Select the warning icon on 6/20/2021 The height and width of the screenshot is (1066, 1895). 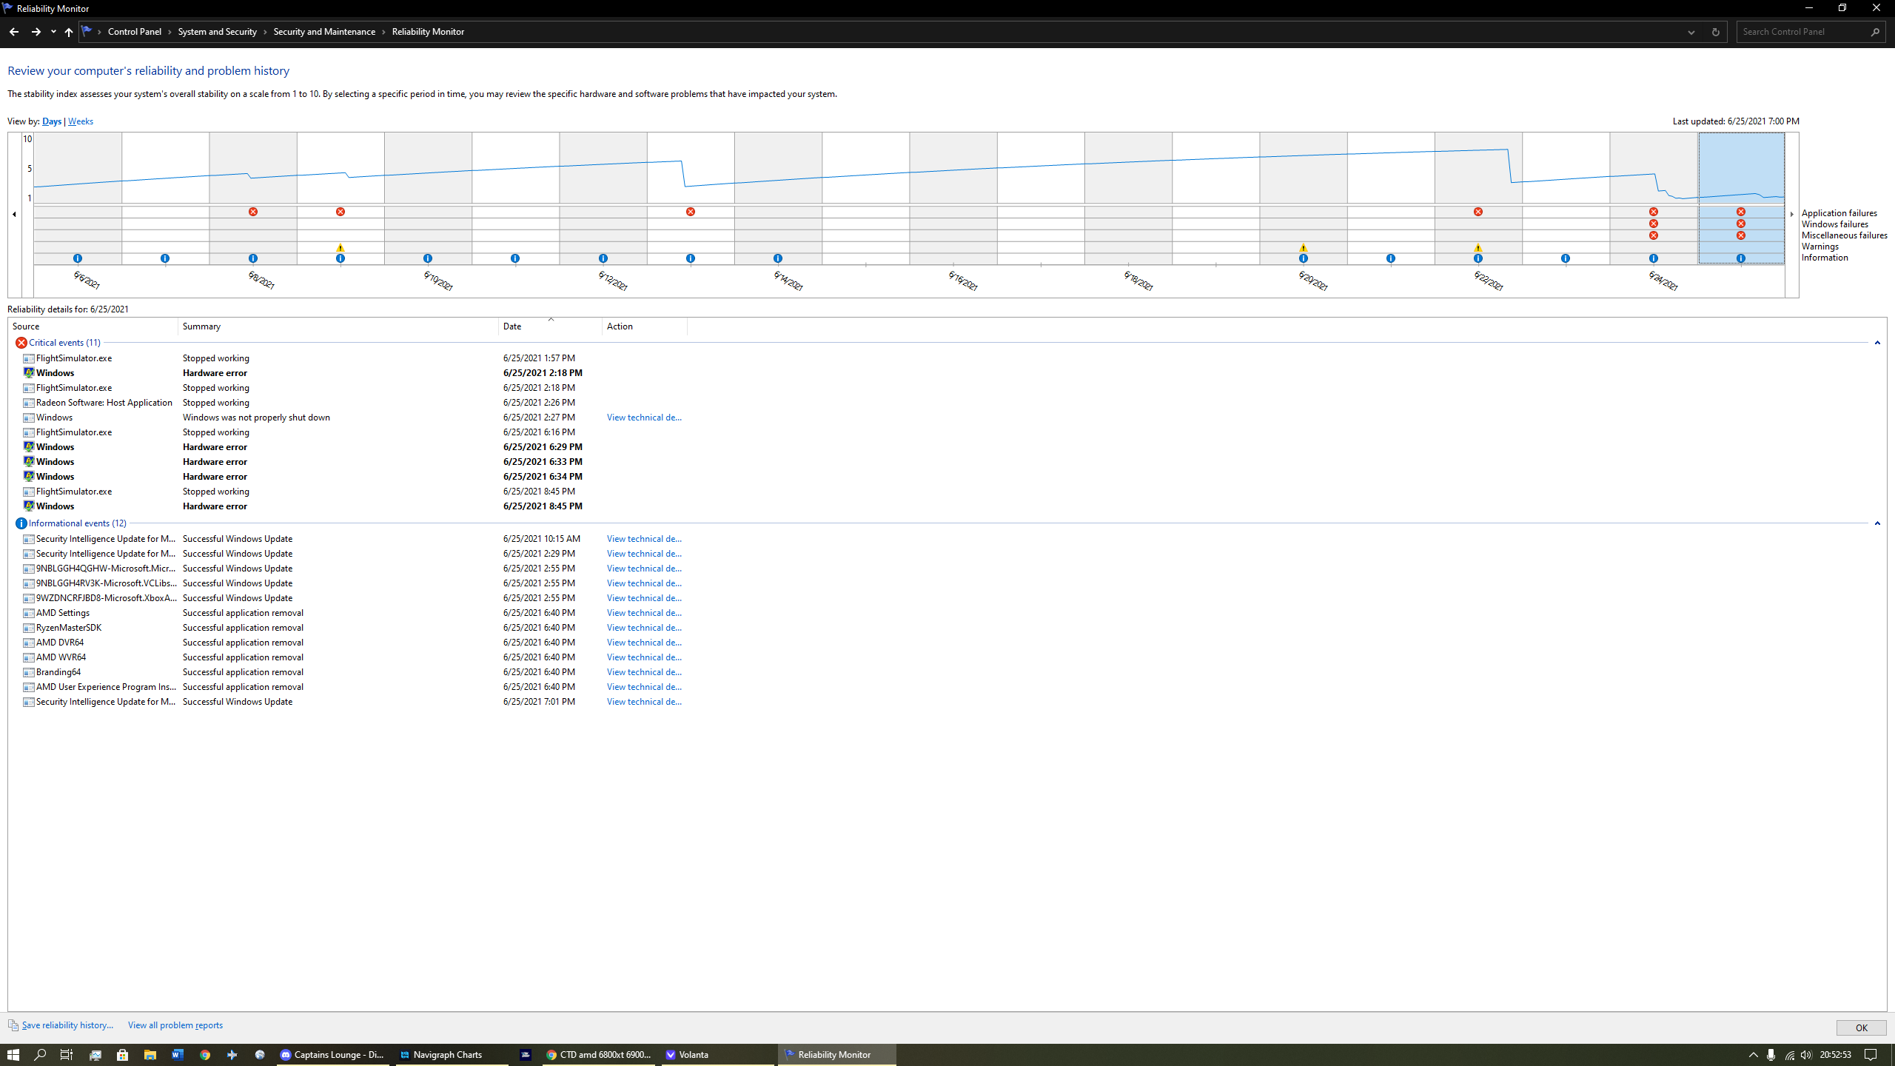[x=1304, y=247]
